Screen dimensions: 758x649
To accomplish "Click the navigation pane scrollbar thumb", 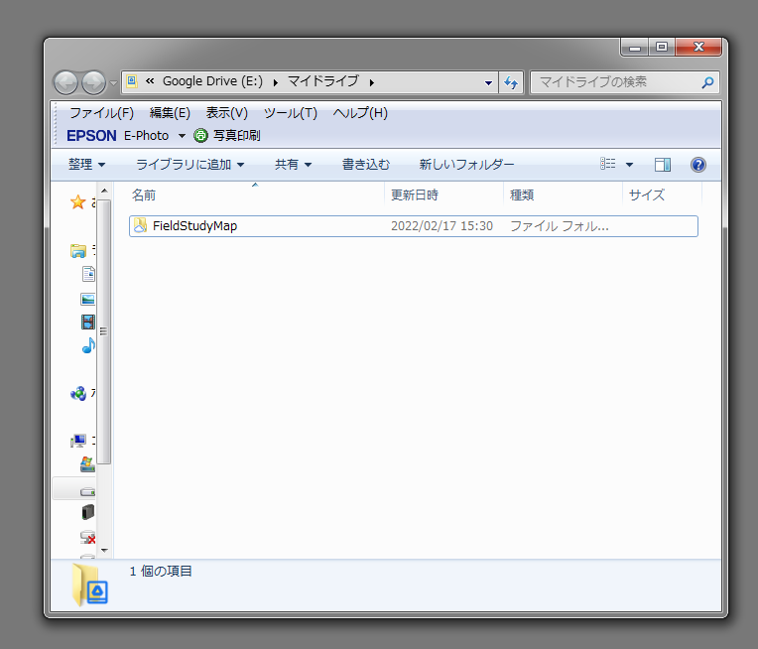I will click(104, 331).
